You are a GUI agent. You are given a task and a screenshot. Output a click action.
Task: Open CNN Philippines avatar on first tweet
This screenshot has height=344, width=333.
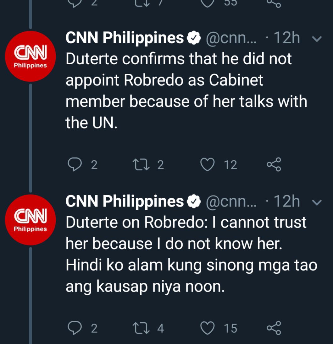coord(31,56)
